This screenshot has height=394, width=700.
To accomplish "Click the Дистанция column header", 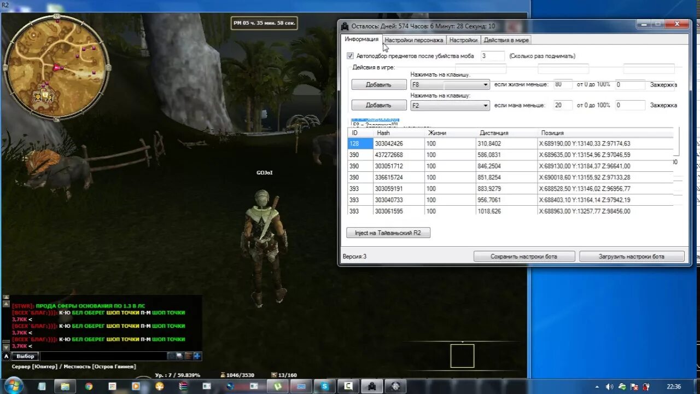I will coord(506,133).
